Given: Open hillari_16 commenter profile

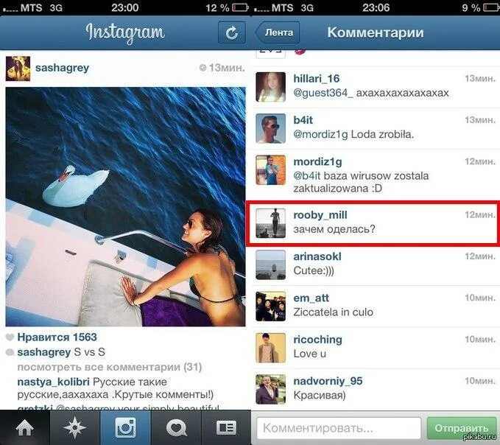Looking at the screenshot, I should [x=317, y=79].
